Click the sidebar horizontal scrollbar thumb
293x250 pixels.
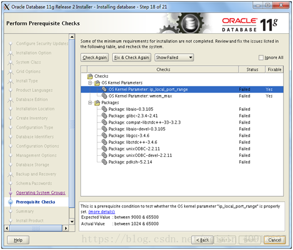click(x=36, y=228)
